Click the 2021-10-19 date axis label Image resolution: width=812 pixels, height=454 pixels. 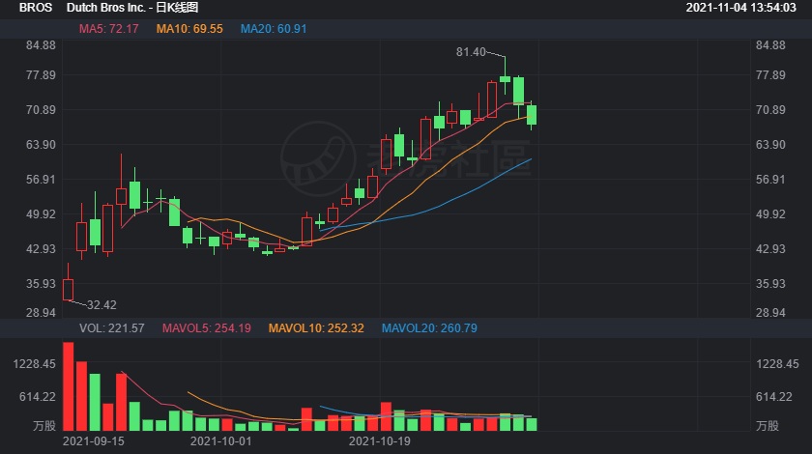[380, 441]
